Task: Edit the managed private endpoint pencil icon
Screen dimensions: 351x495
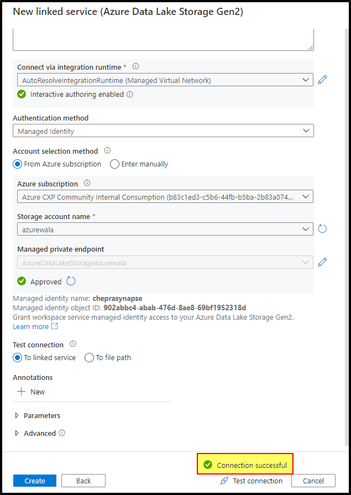Action: [322, 262]
